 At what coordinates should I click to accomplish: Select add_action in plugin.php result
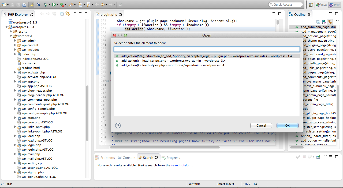click(207, 56)
